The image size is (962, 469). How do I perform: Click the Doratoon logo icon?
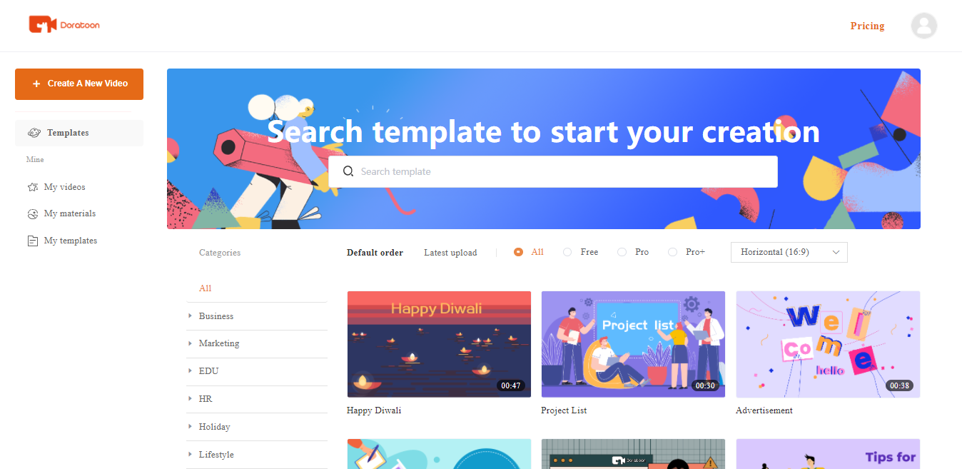coord(42,25)
